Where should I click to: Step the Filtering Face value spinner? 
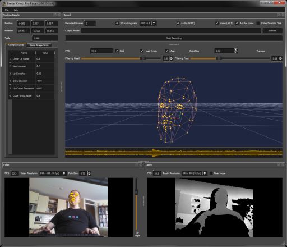280,58
